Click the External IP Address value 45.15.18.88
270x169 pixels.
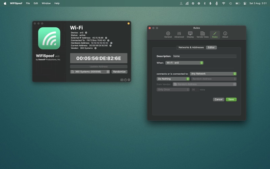(98, 38)
